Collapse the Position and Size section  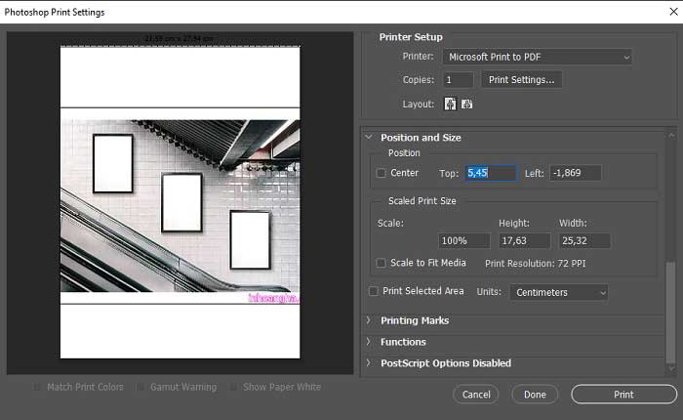pyautogui.click(x=369, y=138)
